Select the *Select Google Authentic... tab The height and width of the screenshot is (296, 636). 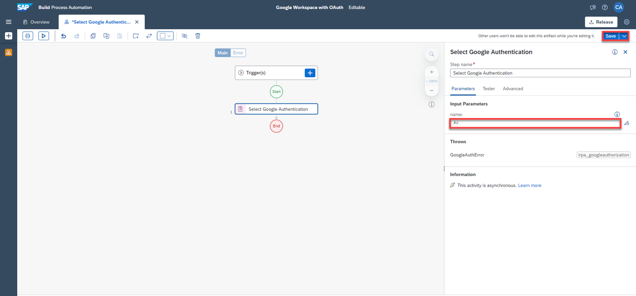click(101, 22)
